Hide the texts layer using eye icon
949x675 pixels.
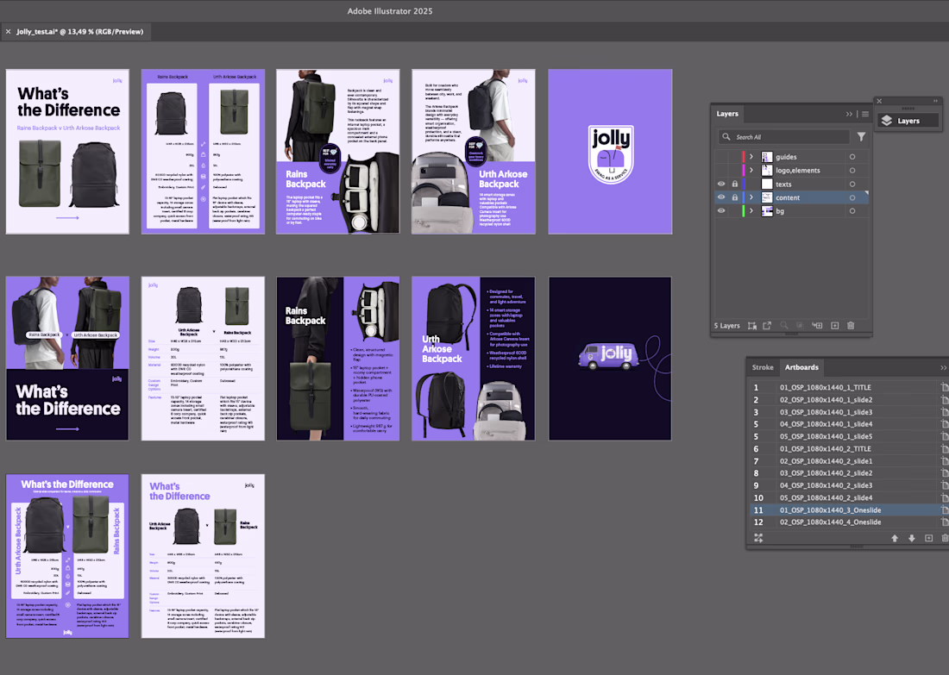point(721,184)
